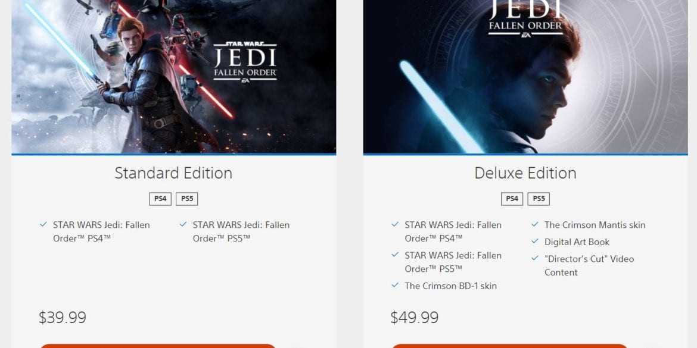697x348 pixels.
Task: Click the $39.99 Standard Edition price
Action: [x=62, y=318]
